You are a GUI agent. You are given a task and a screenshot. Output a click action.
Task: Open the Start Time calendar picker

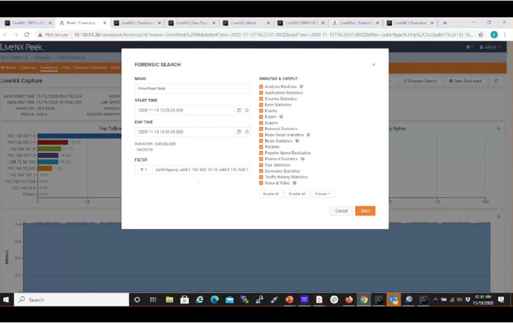point(239,110)
